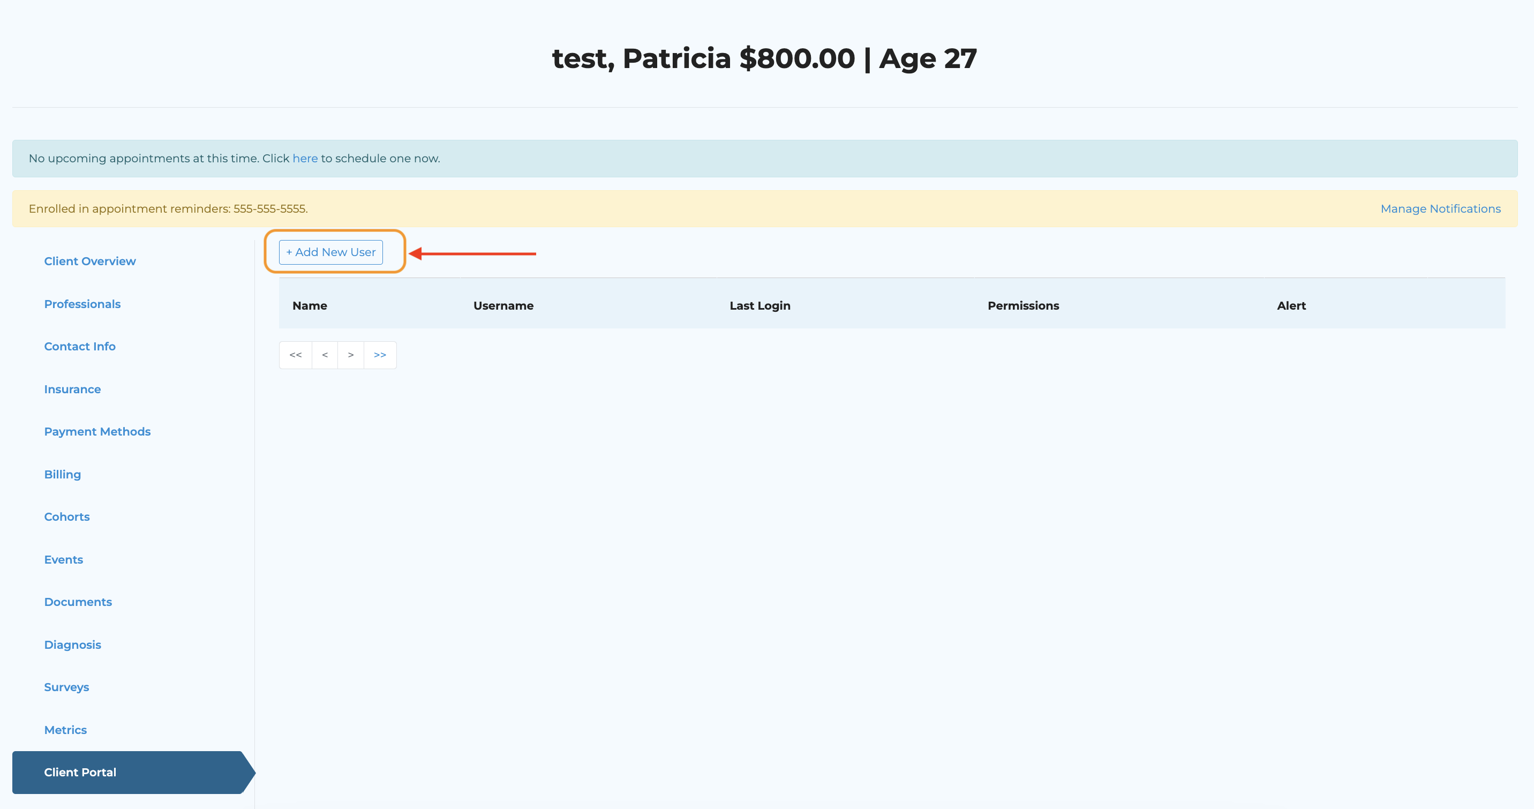
Task: Select Events in the sidebar
Action: pyautogui.click(x=63, y=559)
